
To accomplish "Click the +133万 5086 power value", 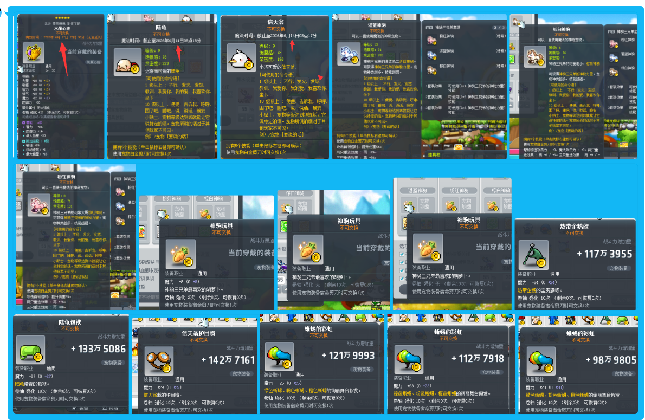I will [x=98, y=349].
